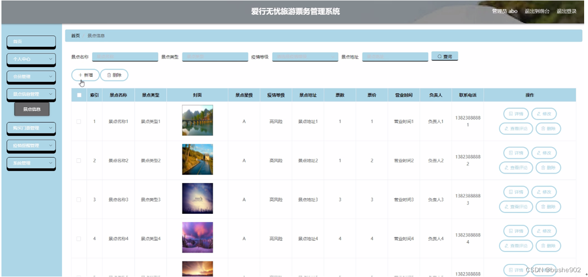Viewport: 588px width, 277px height.
Task: Click the cell 负责人4
Action: (x=436, y=238)
